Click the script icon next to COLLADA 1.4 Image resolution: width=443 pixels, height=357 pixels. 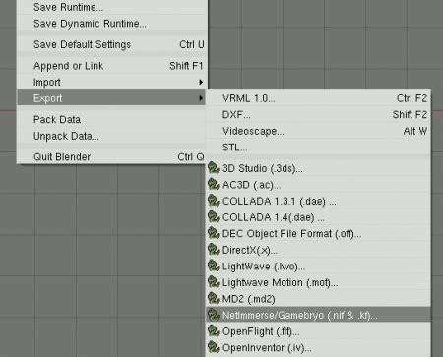coord(214,217)
